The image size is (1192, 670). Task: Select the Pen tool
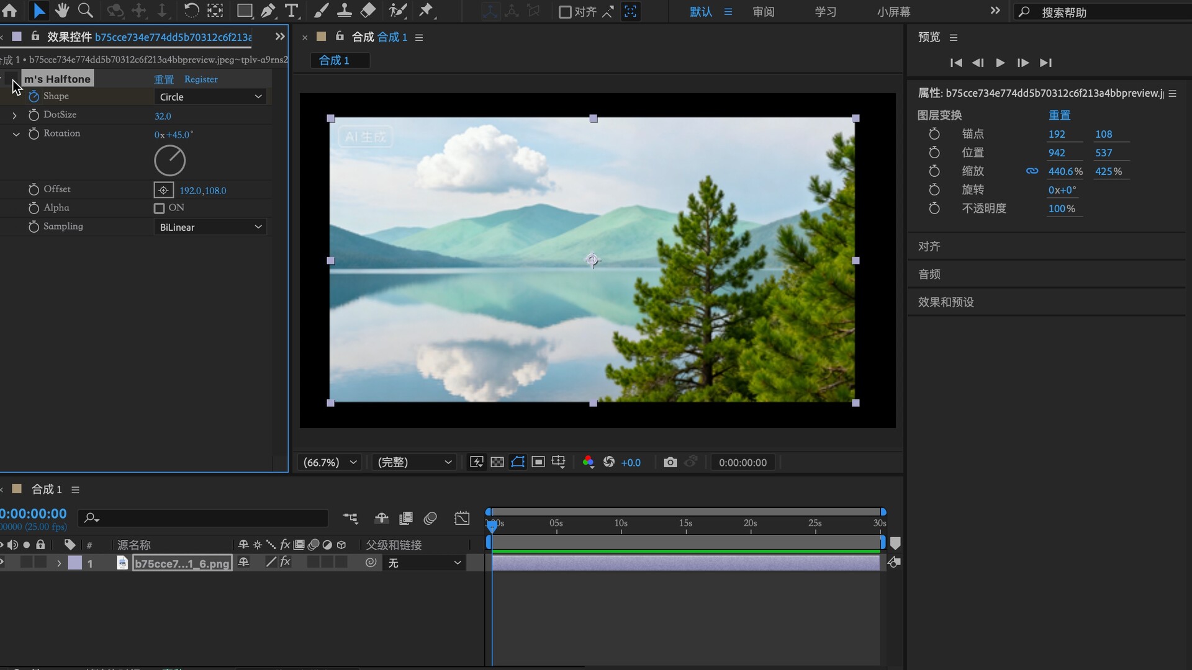[x=268, y=11]
